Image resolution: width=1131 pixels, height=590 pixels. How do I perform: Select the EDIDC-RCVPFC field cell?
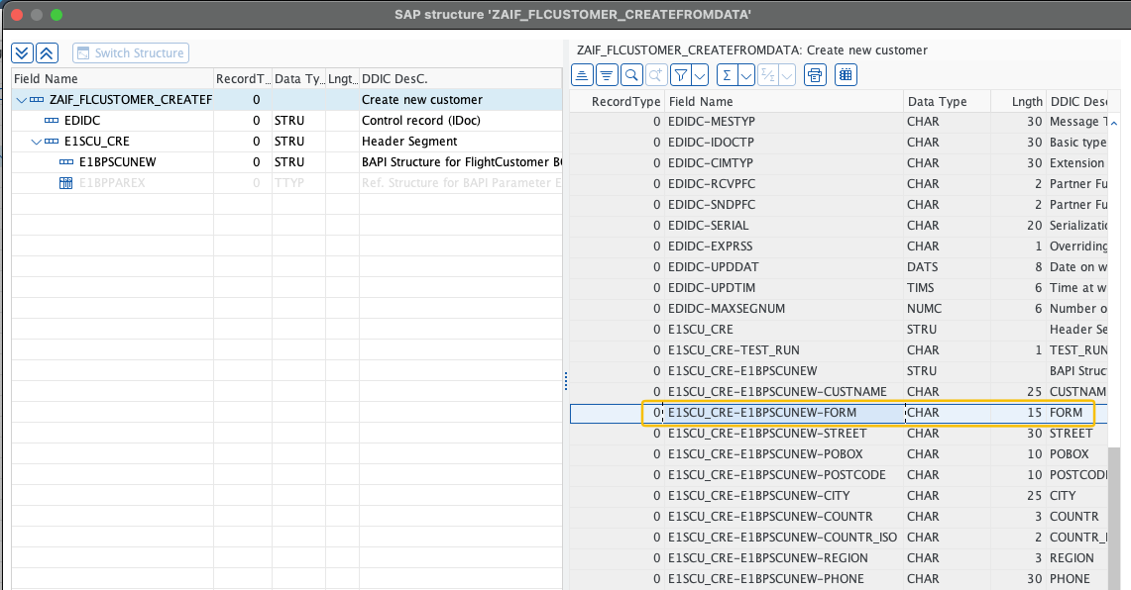[784, 184]
